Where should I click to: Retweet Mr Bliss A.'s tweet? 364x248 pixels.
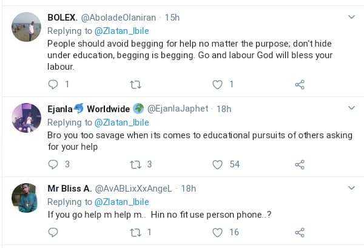click(136, 232)
